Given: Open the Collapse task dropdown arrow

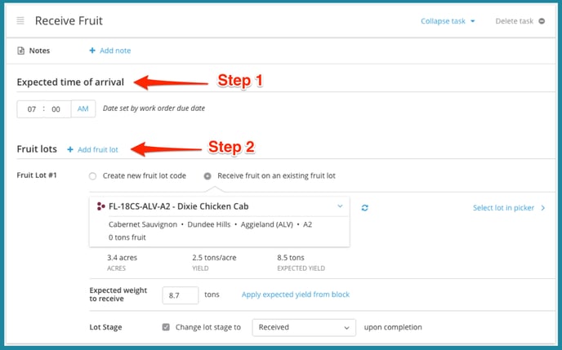Looking at the screenshot, I should click(473, 21).
